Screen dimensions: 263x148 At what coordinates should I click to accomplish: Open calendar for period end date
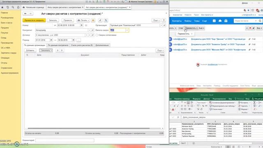tap(73, 40)
